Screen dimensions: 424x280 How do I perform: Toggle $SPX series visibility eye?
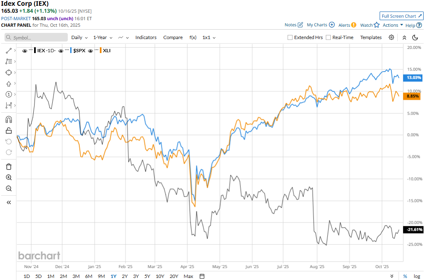(61, 51)
